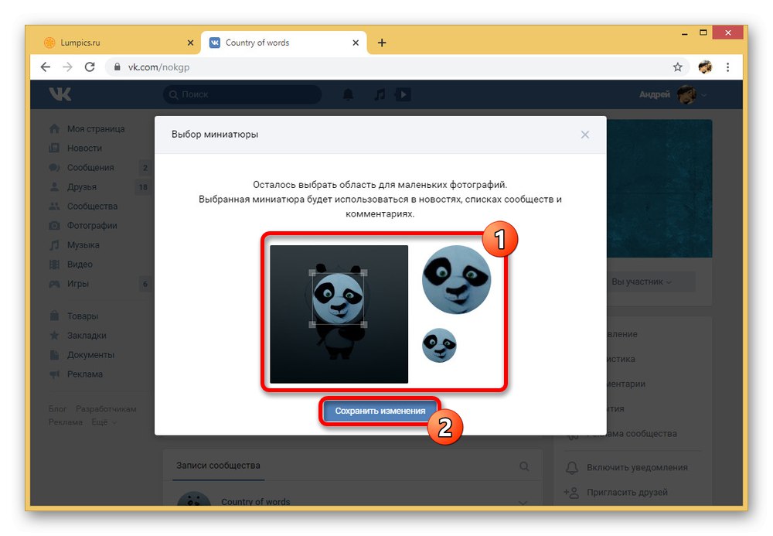Viewport: 773px width, 536px height.
Task: Click the news icon beside Новости
Action: click(54, 148)
